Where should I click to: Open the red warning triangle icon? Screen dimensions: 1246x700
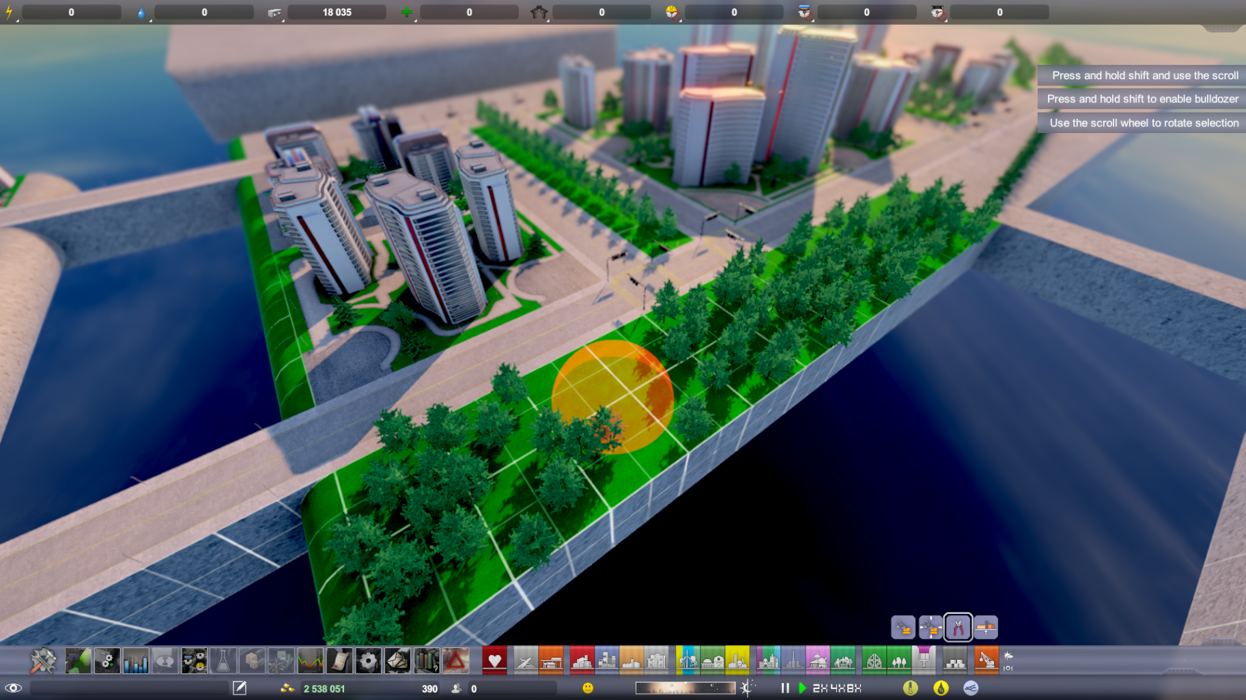tap(455, 660)
